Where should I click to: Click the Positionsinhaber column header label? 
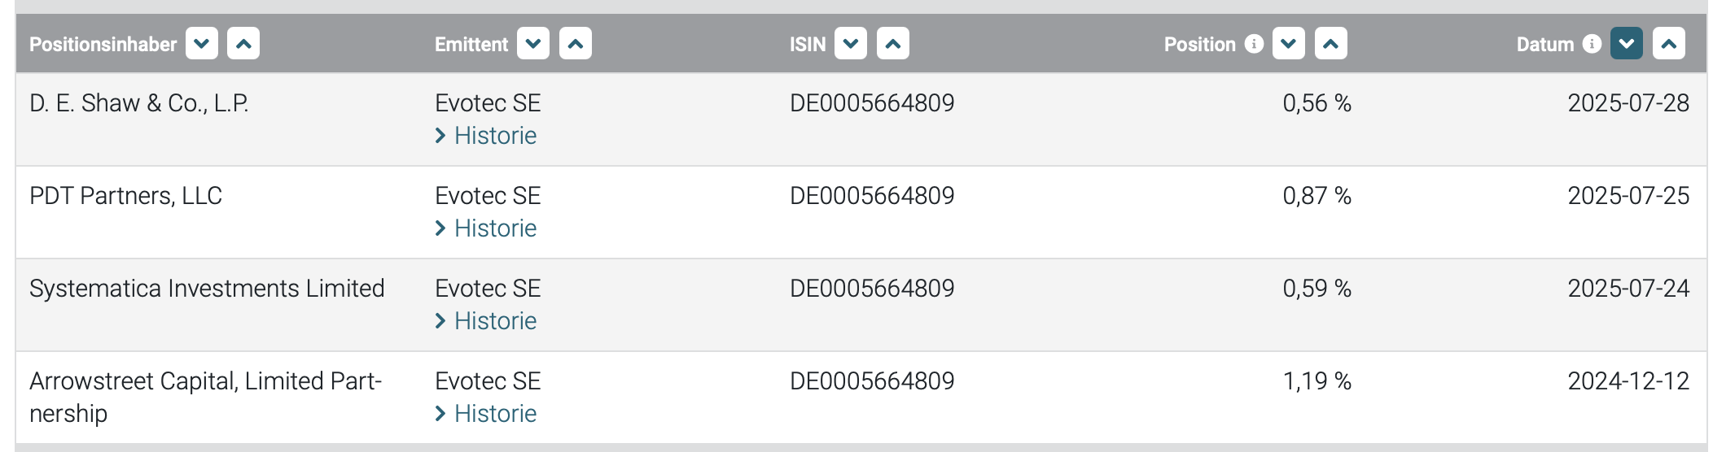pos(103,45)
